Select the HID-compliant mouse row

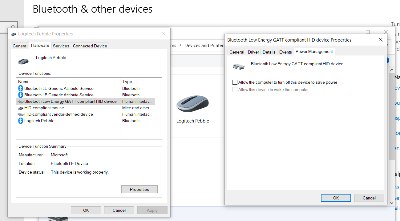tap(86, 108)
